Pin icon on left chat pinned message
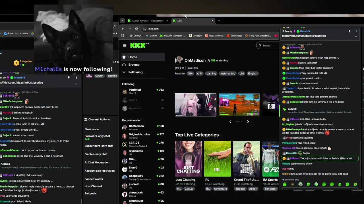 click(x=69, y=77)
